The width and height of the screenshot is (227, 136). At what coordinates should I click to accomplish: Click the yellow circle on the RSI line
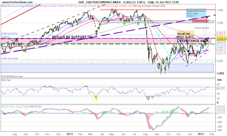tap(95, 98)
